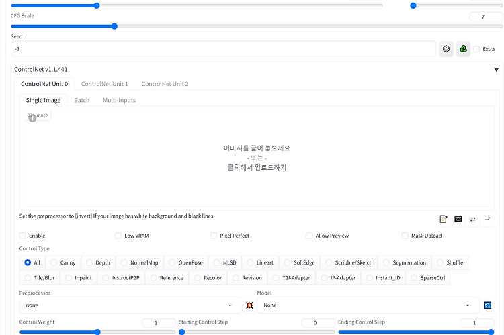The width and height of the screenshot is (504, 335).
Task: Pick the IP-Adapter control type
Action: (339, 277)
